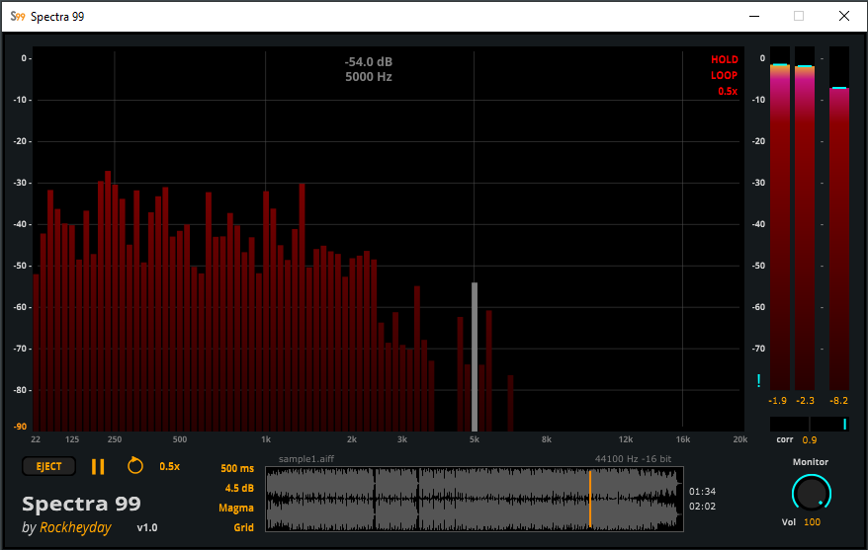
Task: Toggle the red LOOP indicator
Action: [x=724, y=75]
